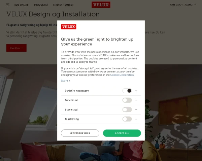Toggle the Strictly necessary cookies switch
Screen dimensions: 202x161
click(x=127, y=91)
